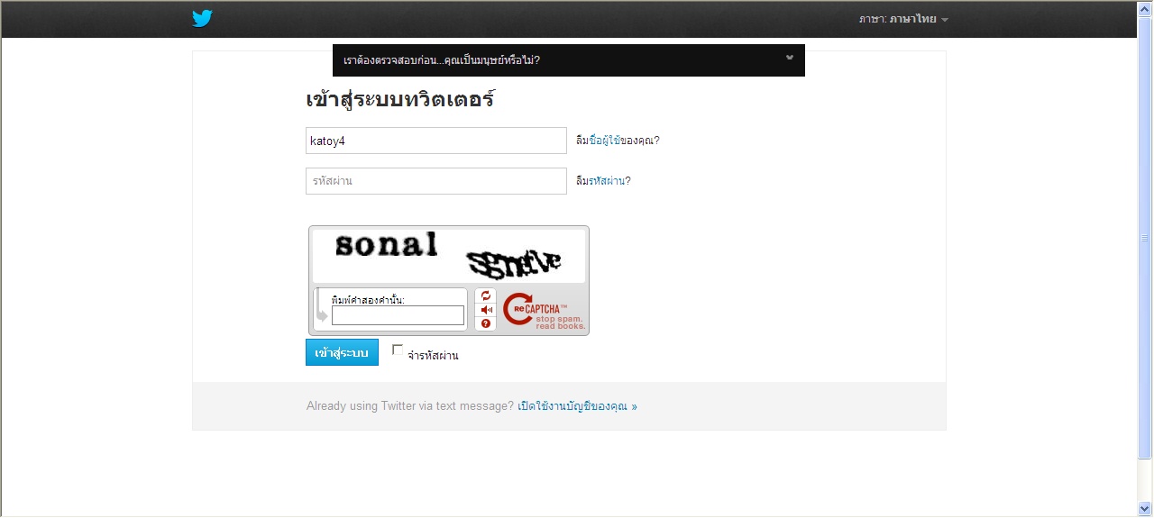The image size is (1154, 518).
Task: Click the vertical scrollbar down arrow
Action: click(x=1145, y=509)
